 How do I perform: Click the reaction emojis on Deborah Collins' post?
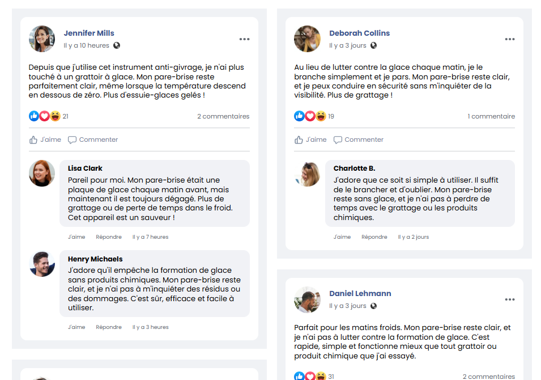coord(310,116)
